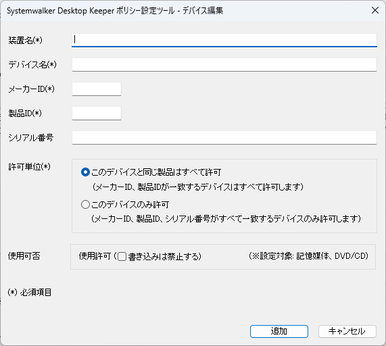Click the 追加 button
This screenshot has width=386, height=346.
pos(279,331)
